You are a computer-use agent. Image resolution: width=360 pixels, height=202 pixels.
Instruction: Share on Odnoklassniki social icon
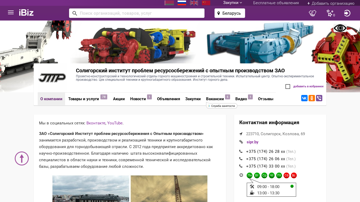coord(312,98)
